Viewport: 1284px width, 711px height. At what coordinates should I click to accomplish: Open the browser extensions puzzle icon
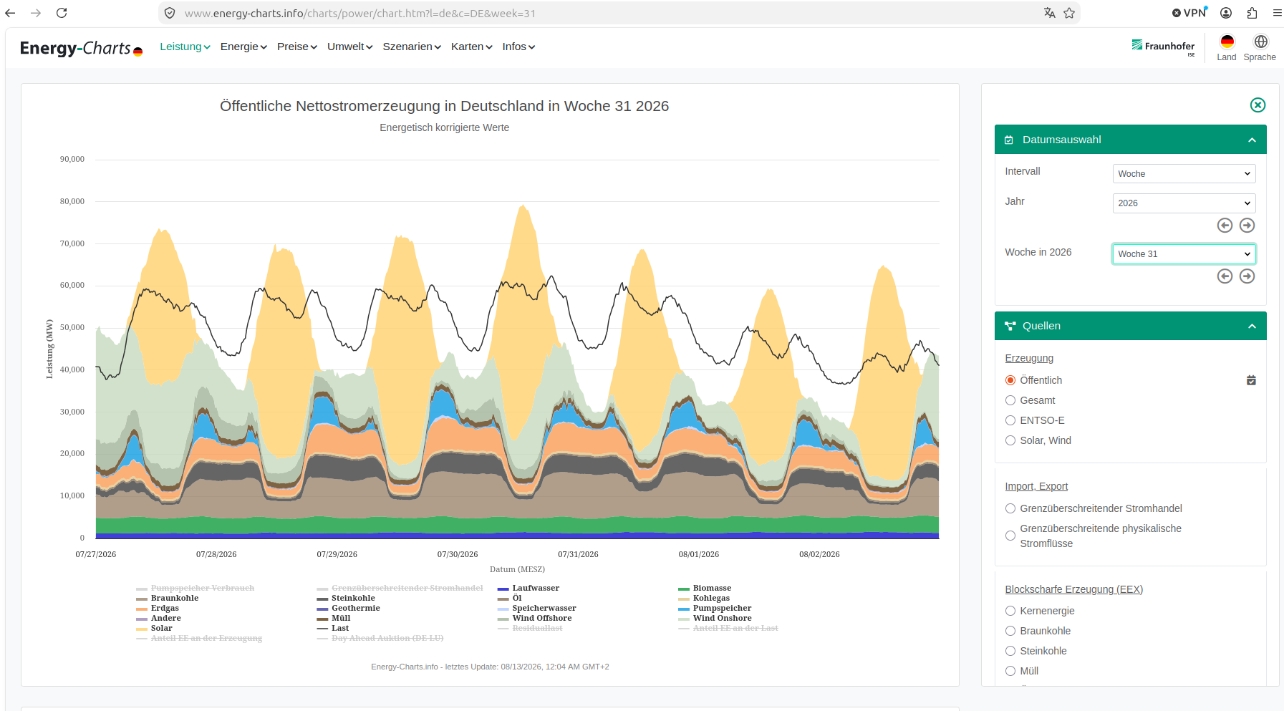[x=1252, y=13]
